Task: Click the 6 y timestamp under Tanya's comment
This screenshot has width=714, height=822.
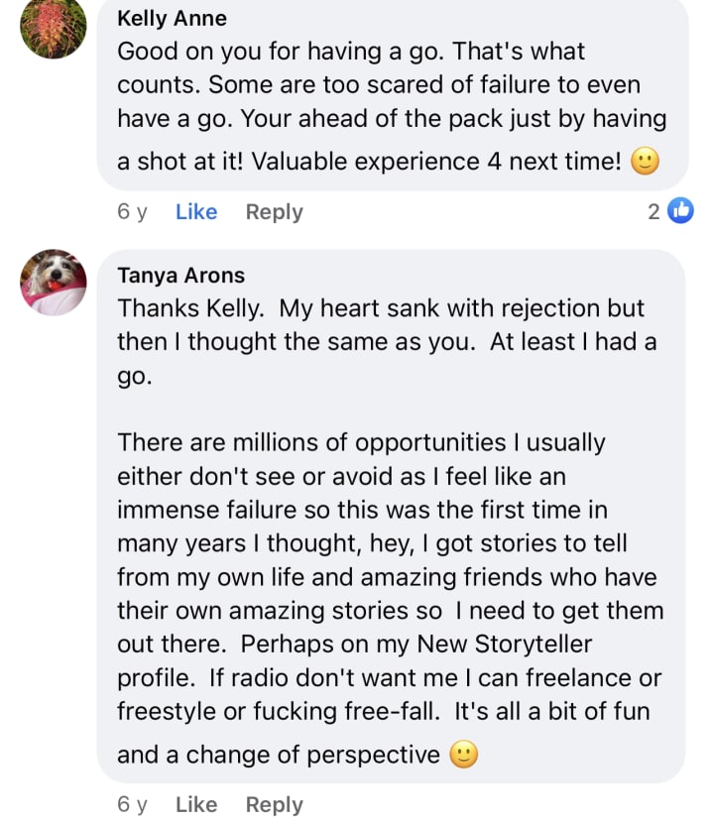Action: click(132, 804)
